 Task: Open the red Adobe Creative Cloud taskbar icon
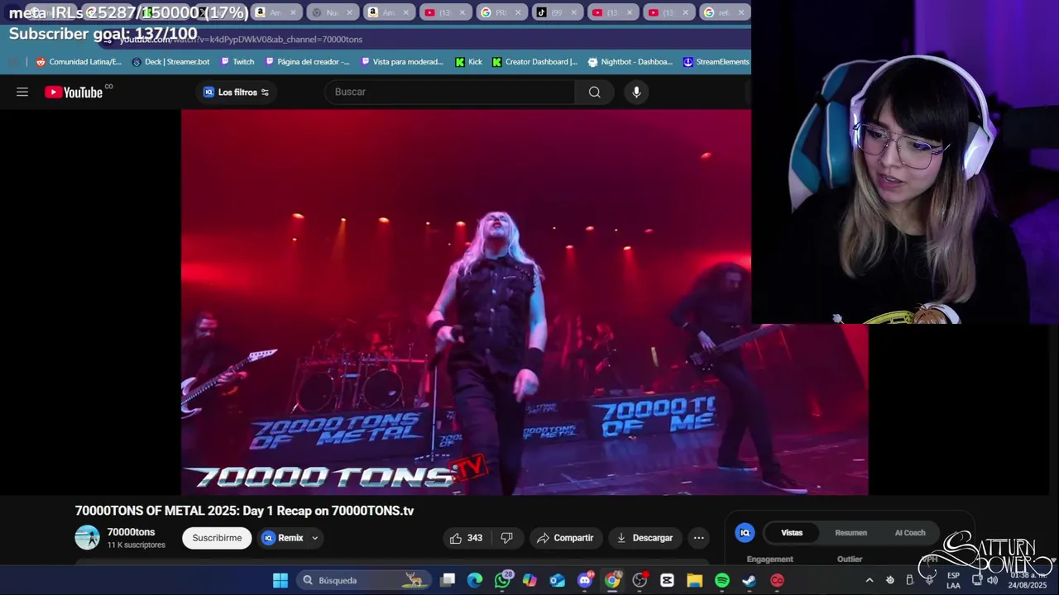coord(777,580)
